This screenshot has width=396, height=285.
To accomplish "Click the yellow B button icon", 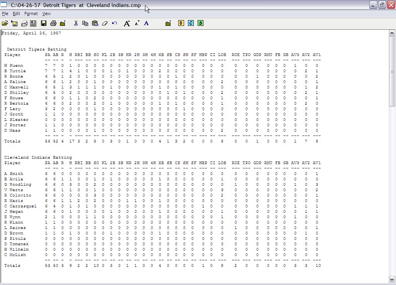I will pos(181,23).
